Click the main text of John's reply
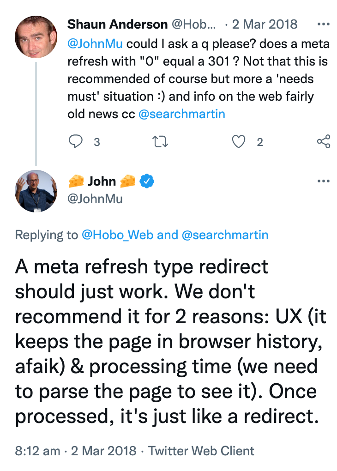Image resolution: width=337 pixels, height=471 pixels. [166, 342]
